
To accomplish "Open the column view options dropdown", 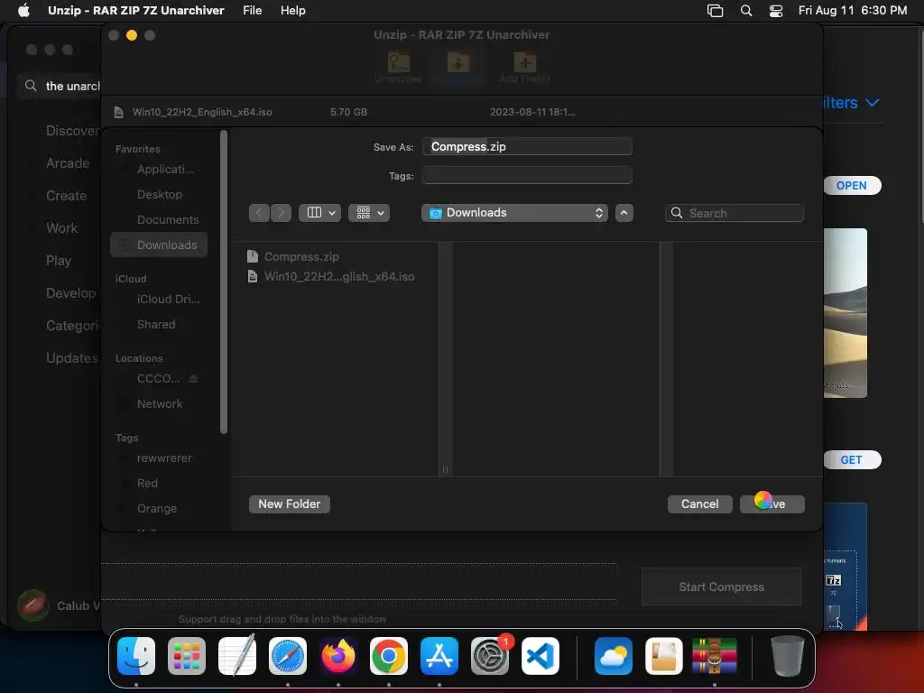I will pyautogui.click(x=320, y=213).
